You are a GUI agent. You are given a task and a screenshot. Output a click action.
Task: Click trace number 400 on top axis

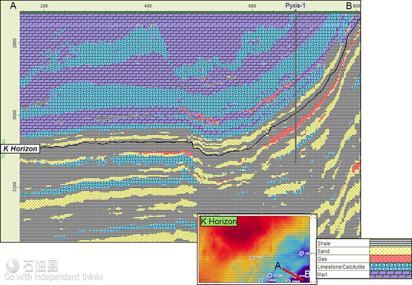[148, 6]
